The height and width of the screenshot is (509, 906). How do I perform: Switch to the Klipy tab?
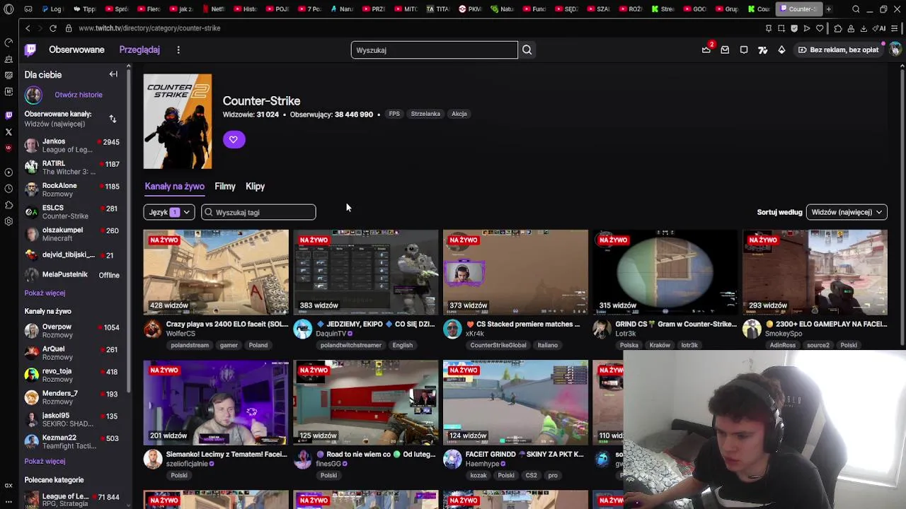(x=255, y=187)
